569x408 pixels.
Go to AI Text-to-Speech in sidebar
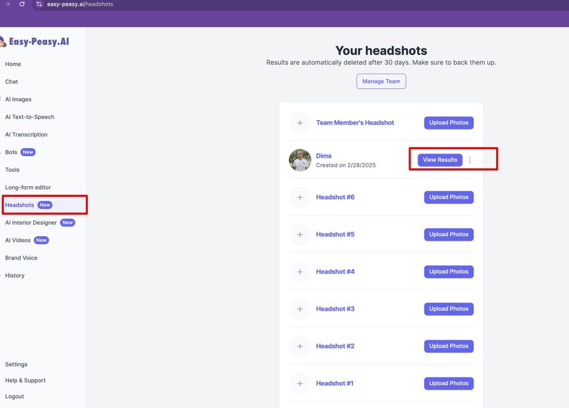[x=29, y=117]
